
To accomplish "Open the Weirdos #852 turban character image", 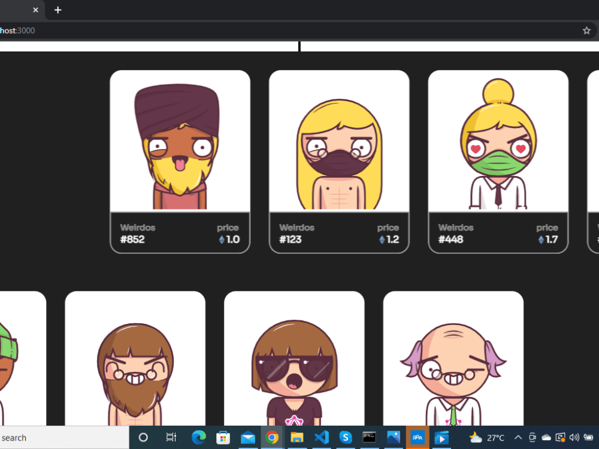I will (x=180, y=141).
